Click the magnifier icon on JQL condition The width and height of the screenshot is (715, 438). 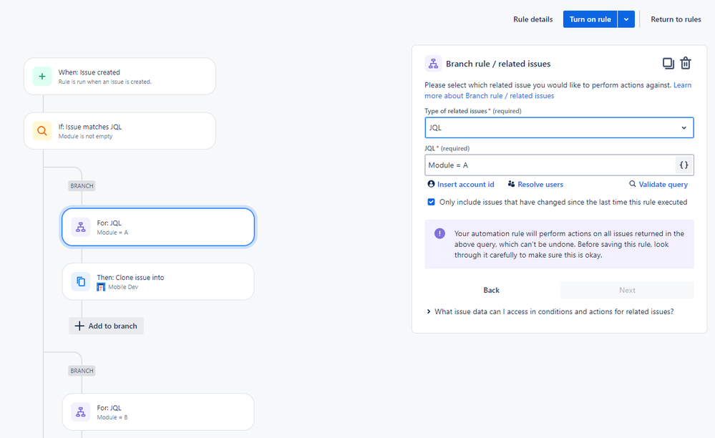pyautogui.click(x=42, y=131)
